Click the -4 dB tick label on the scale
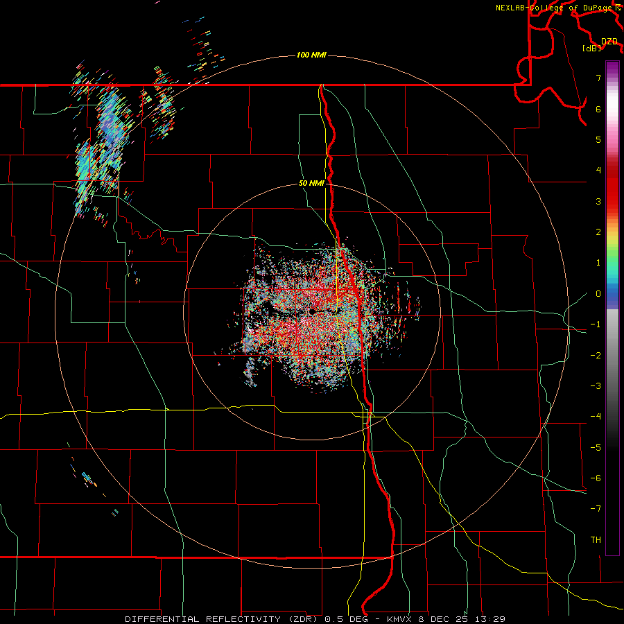This screenshot has height=624, width=624. click(596, 417)
